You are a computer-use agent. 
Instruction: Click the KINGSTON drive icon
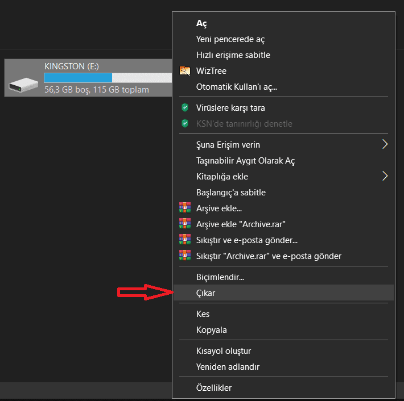click(24, 83)
